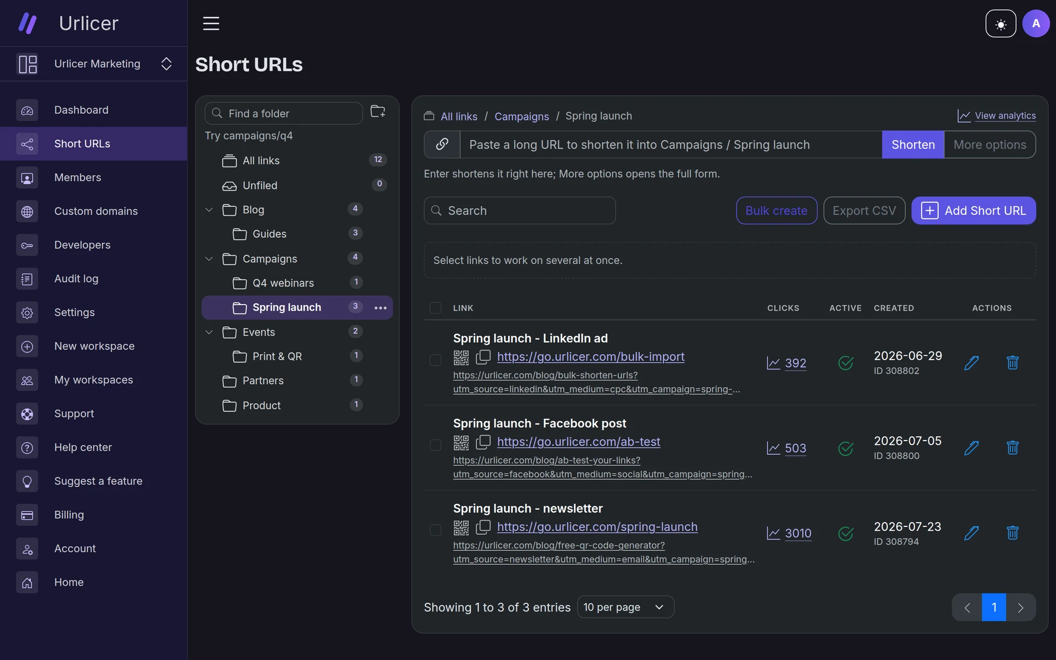Viewport: 1056px width, 660px height.
Task: Click Export CSV
Action: pyautogui.click(x=864, y=211)
